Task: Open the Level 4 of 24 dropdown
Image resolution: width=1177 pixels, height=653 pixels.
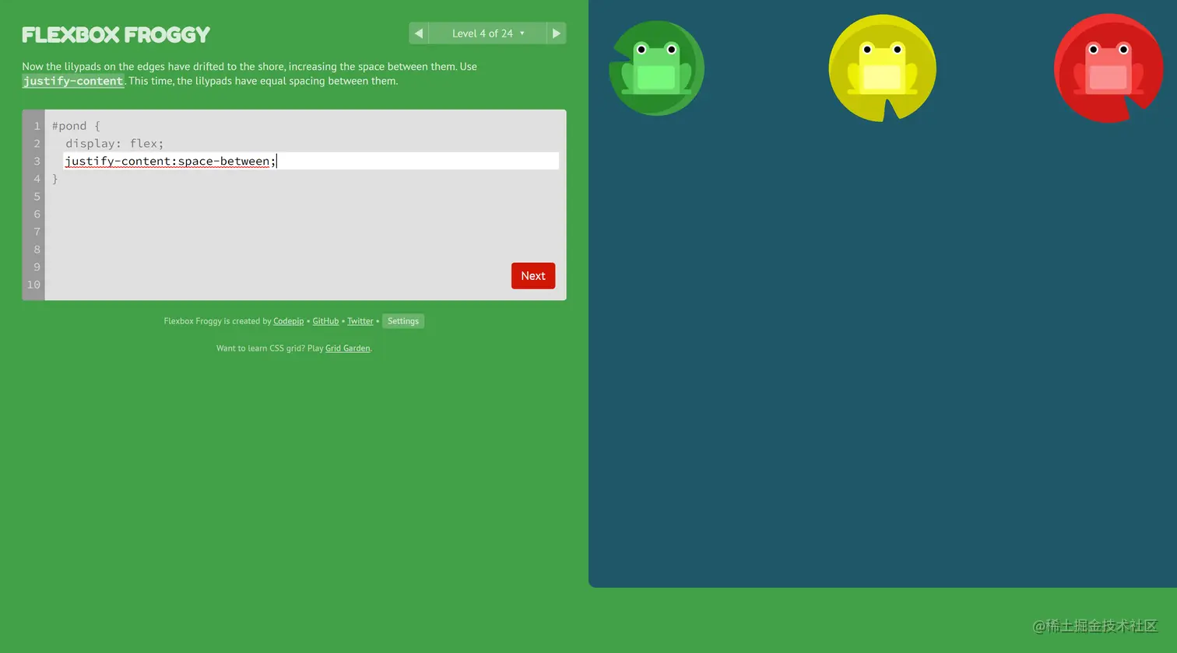Action: (488, 33)
